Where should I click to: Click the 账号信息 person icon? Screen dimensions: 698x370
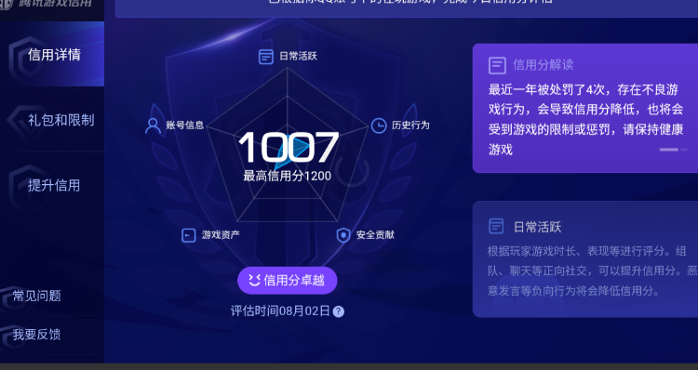(x=153, y=126)
